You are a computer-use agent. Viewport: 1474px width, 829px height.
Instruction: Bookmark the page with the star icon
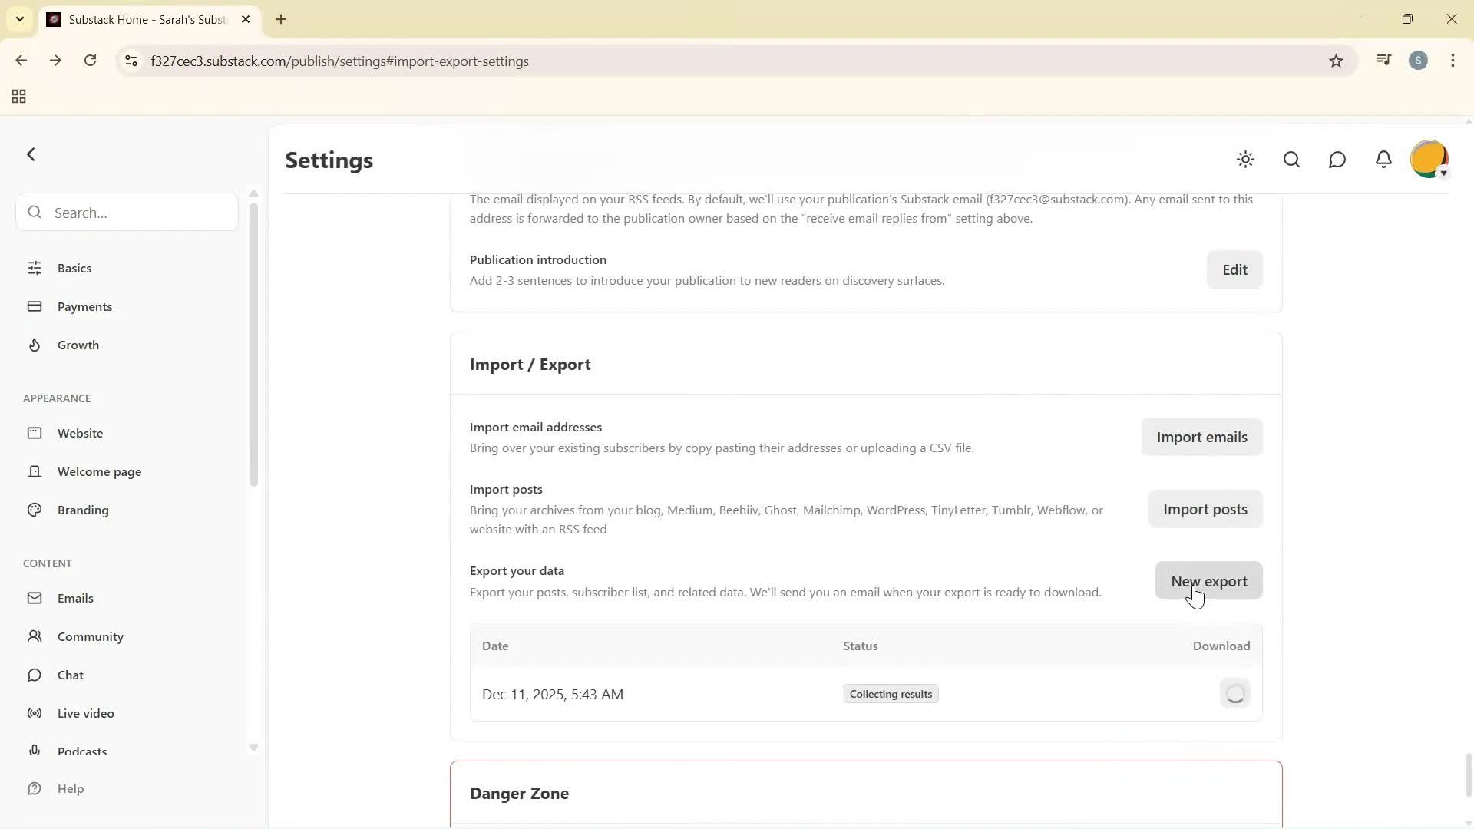click(x=1337, y=61)
